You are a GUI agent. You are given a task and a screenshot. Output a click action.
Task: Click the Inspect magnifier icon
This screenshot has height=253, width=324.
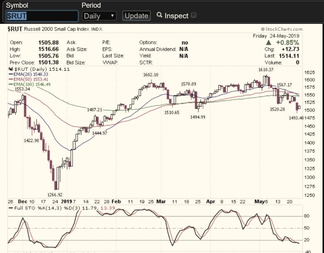click(x=159, y=15)
